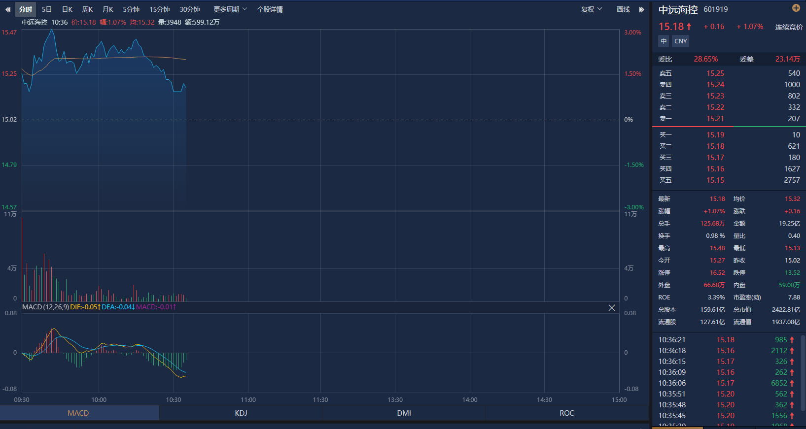Select the 30分钟 period tab
This screenshot has height=429, width=806.
[x=189, y=9]
